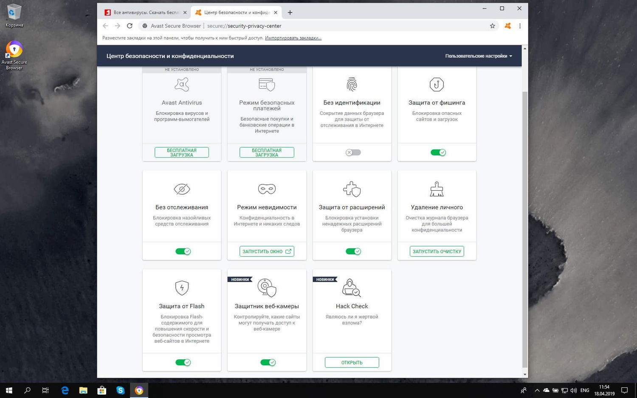Open the Windows Start menu
Viewport: 637px width, 398px height.
point(8,390)
